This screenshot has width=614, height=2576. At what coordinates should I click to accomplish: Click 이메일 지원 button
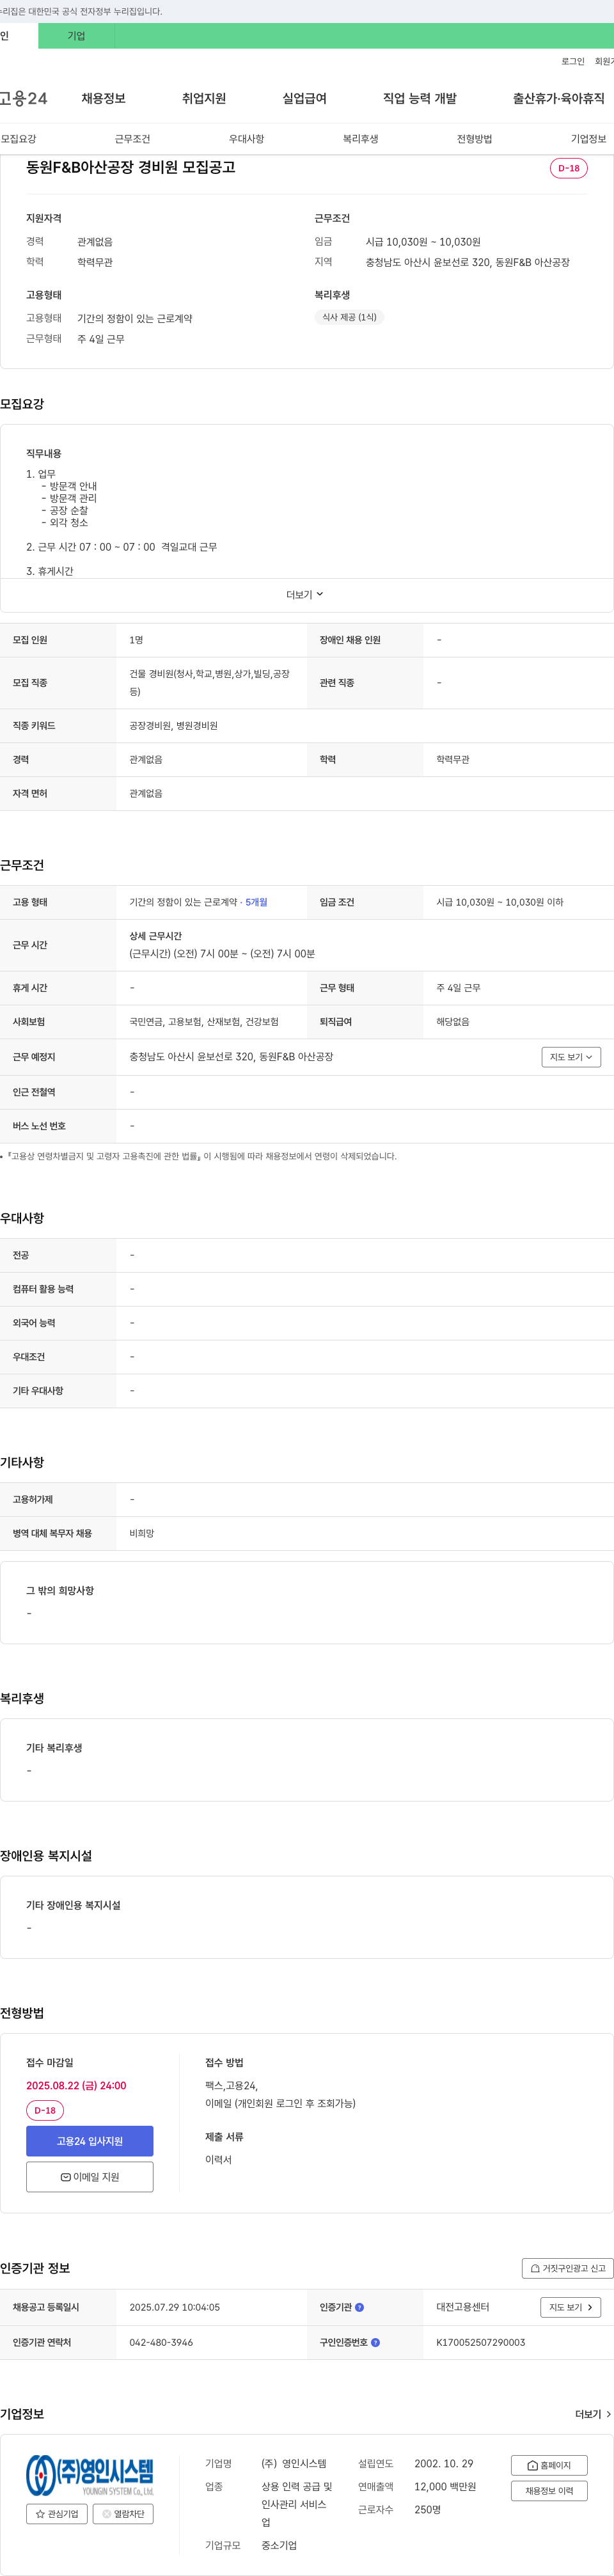[90, 2177]
